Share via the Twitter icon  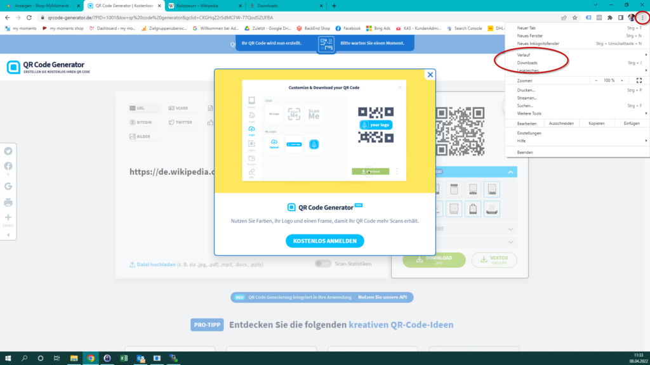click(8, 151)
